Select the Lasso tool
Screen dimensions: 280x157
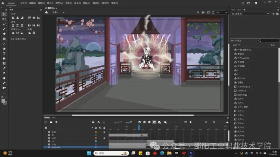tap(4, 24)
